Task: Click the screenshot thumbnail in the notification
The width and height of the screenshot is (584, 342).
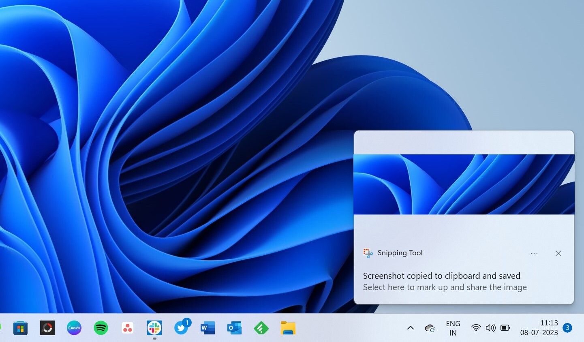Action: point(464,184)
